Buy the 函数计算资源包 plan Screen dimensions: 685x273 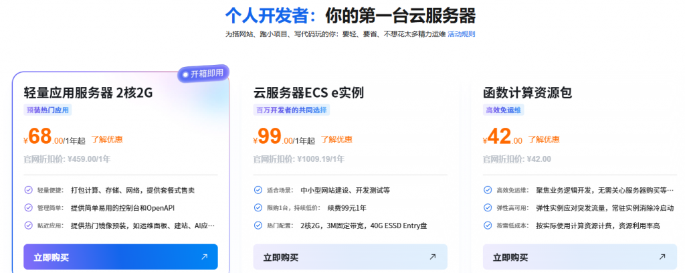(580, 257)
